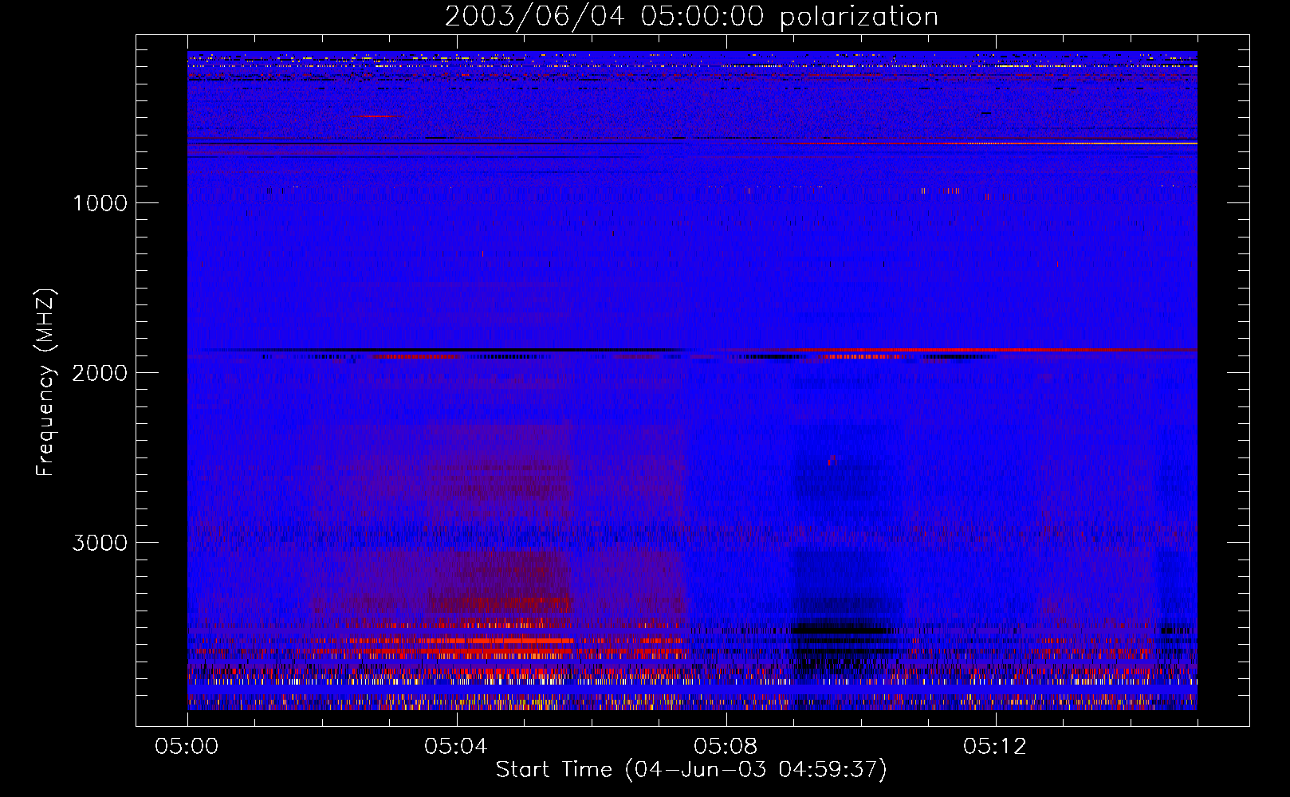Click the small red spot near 2500 MHz

point(832,460)
